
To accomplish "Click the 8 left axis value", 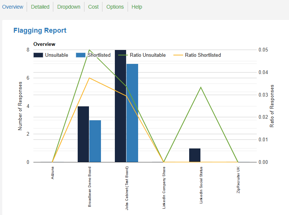I will (28, 50).
